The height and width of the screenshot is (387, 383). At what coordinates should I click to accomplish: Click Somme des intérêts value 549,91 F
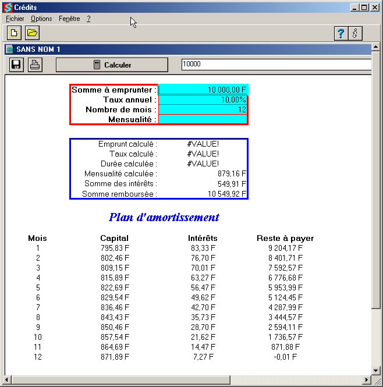232,184
